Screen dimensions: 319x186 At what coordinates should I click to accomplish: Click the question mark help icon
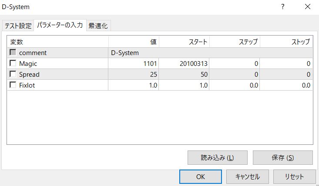click(x=282, y=7)
